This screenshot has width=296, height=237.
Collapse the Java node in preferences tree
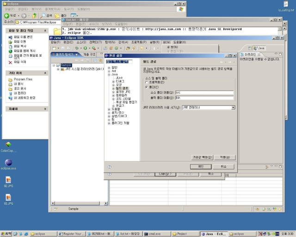click(109, 75)
